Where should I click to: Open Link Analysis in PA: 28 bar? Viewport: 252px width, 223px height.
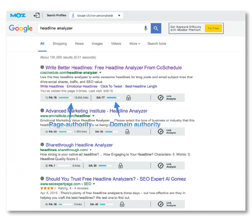point(167,204)
